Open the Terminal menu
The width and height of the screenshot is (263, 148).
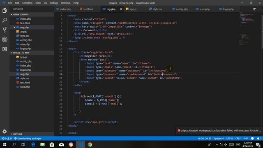65,3
